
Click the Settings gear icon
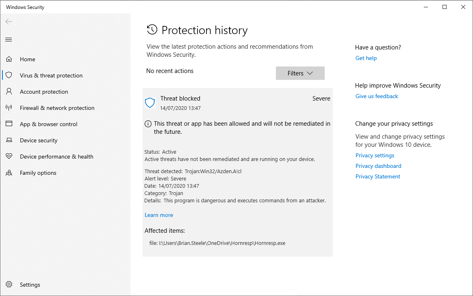tap(9, 284)
